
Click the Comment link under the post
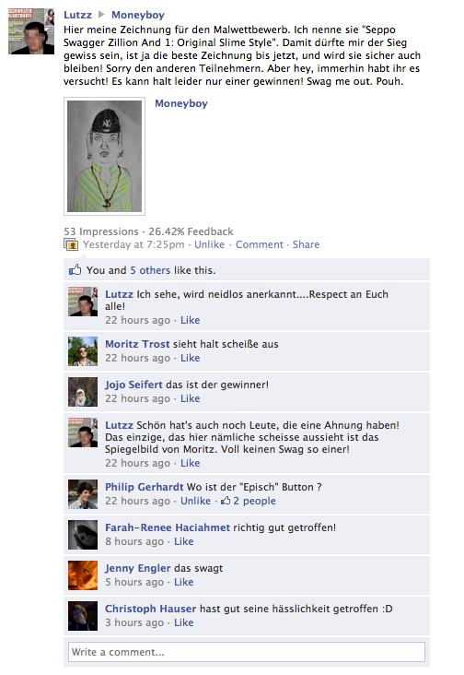260,244
